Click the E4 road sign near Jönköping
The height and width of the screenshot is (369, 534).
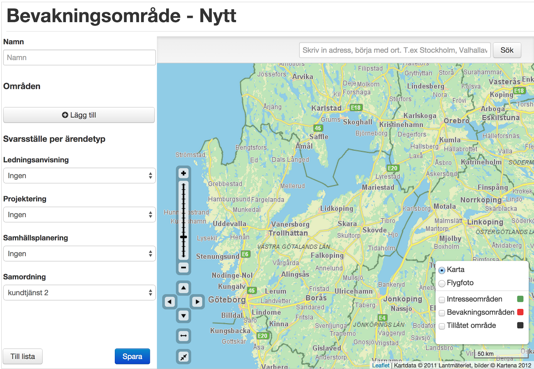(x=382, y=318)
